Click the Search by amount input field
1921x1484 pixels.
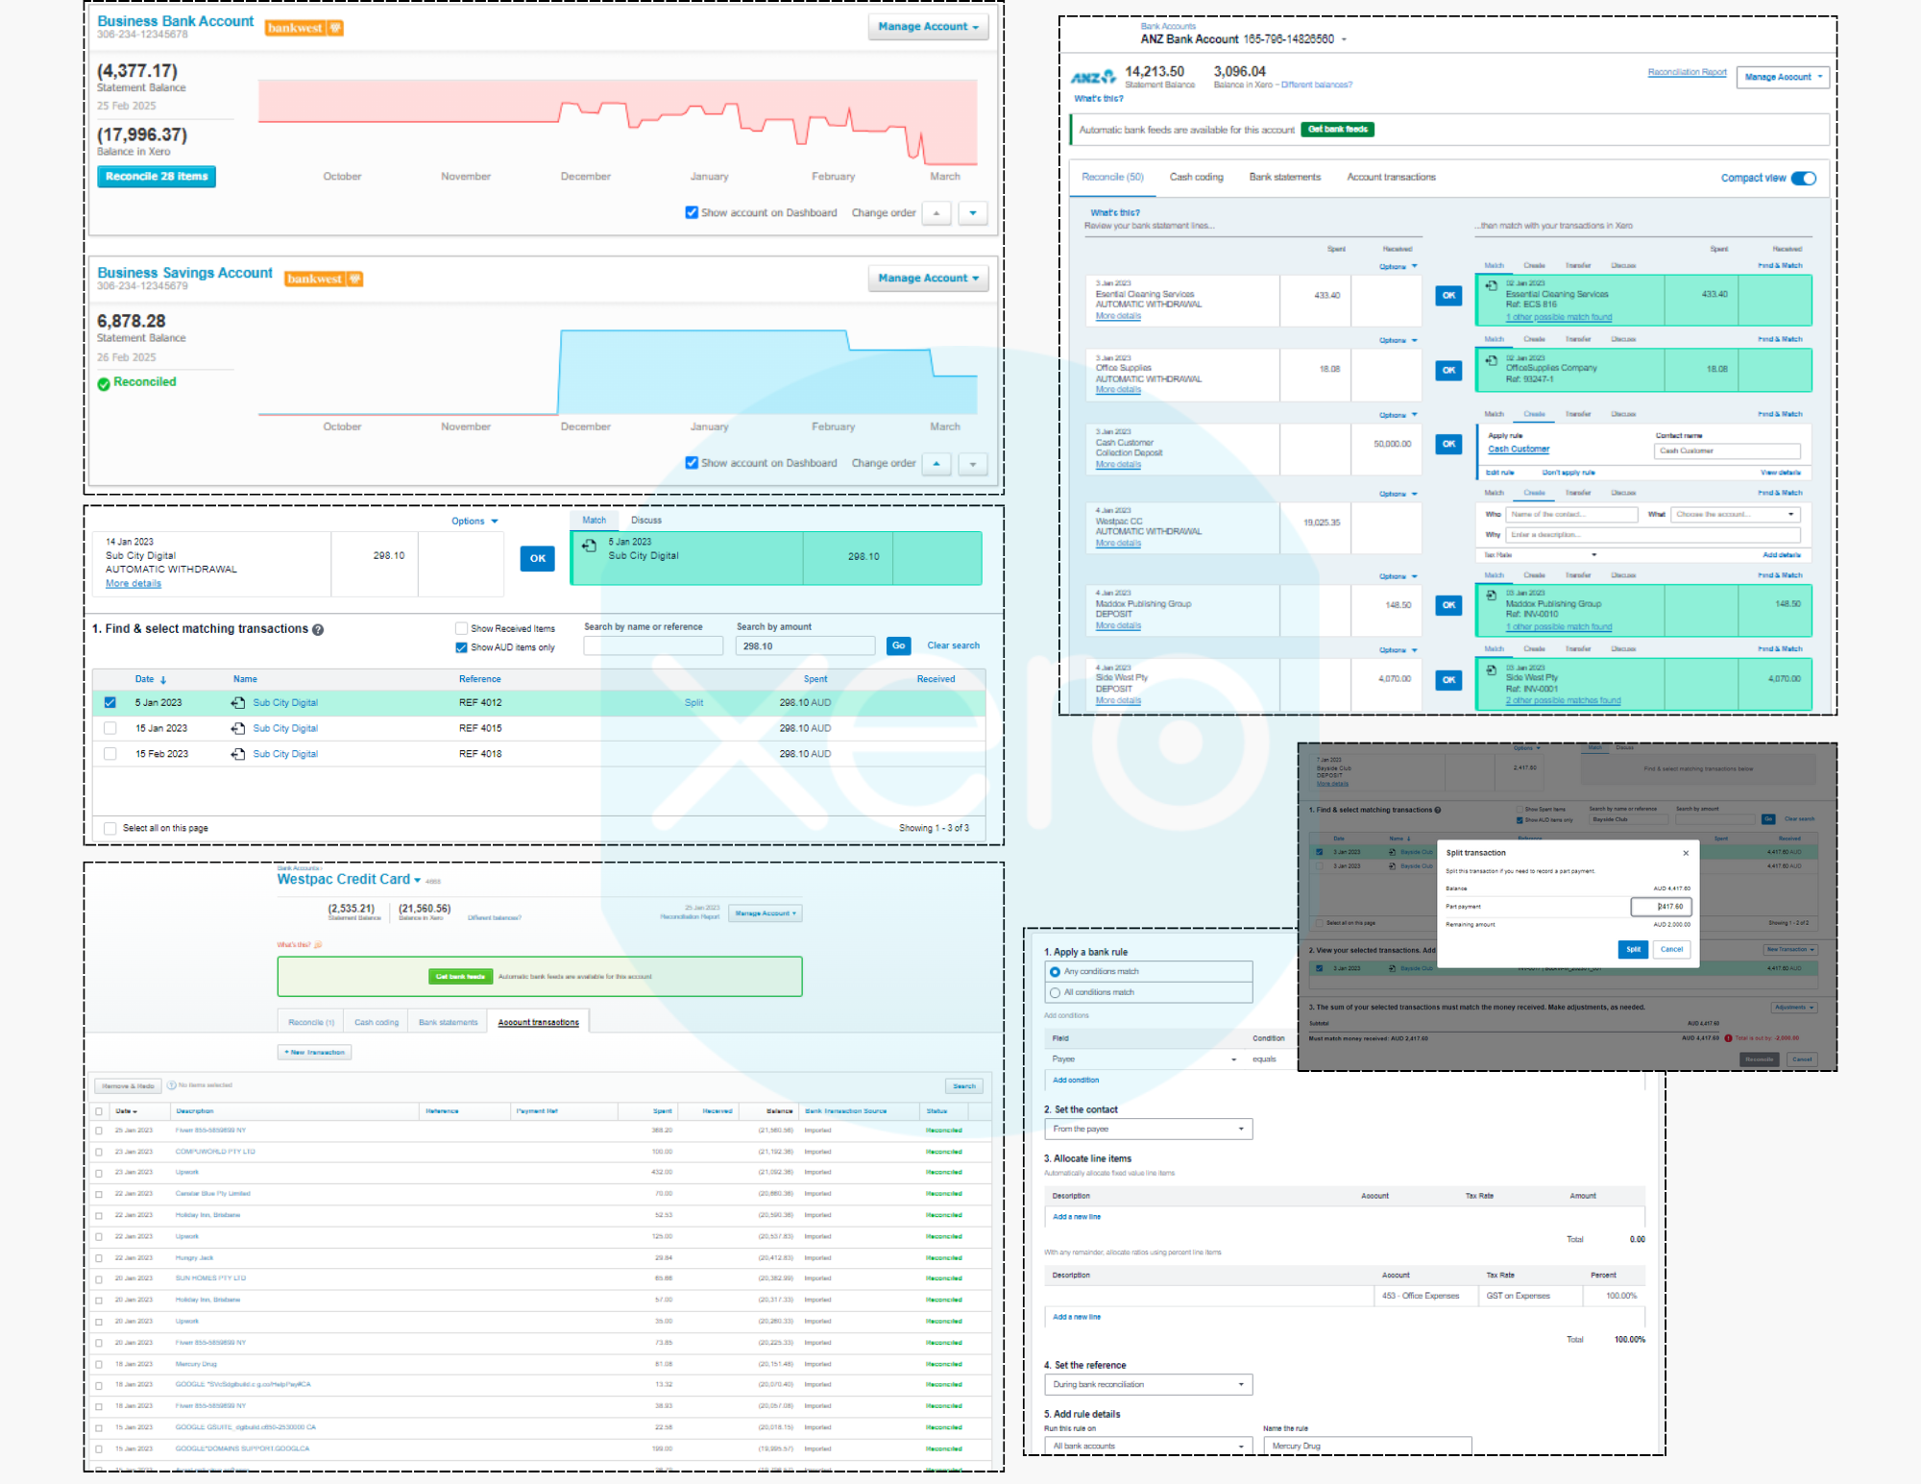coord(805,646)
